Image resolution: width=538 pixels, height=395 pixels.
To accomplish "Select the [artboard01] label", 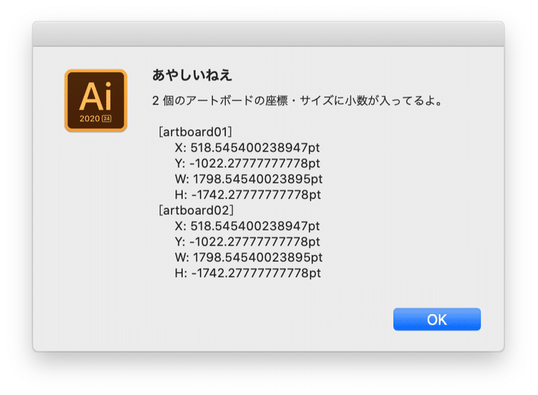I will 195,132.
